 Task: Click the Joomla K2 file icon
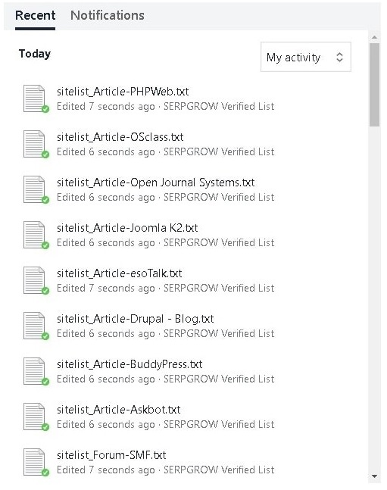click(35, 235)
